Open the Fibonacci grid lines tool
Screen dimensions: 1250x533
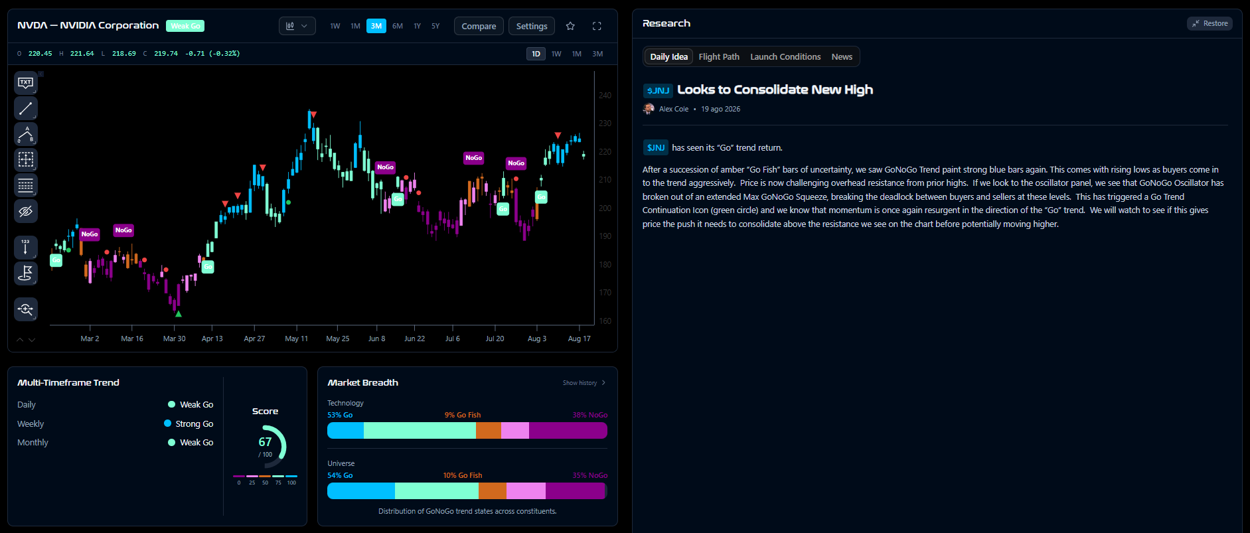(x=26, y=186)
